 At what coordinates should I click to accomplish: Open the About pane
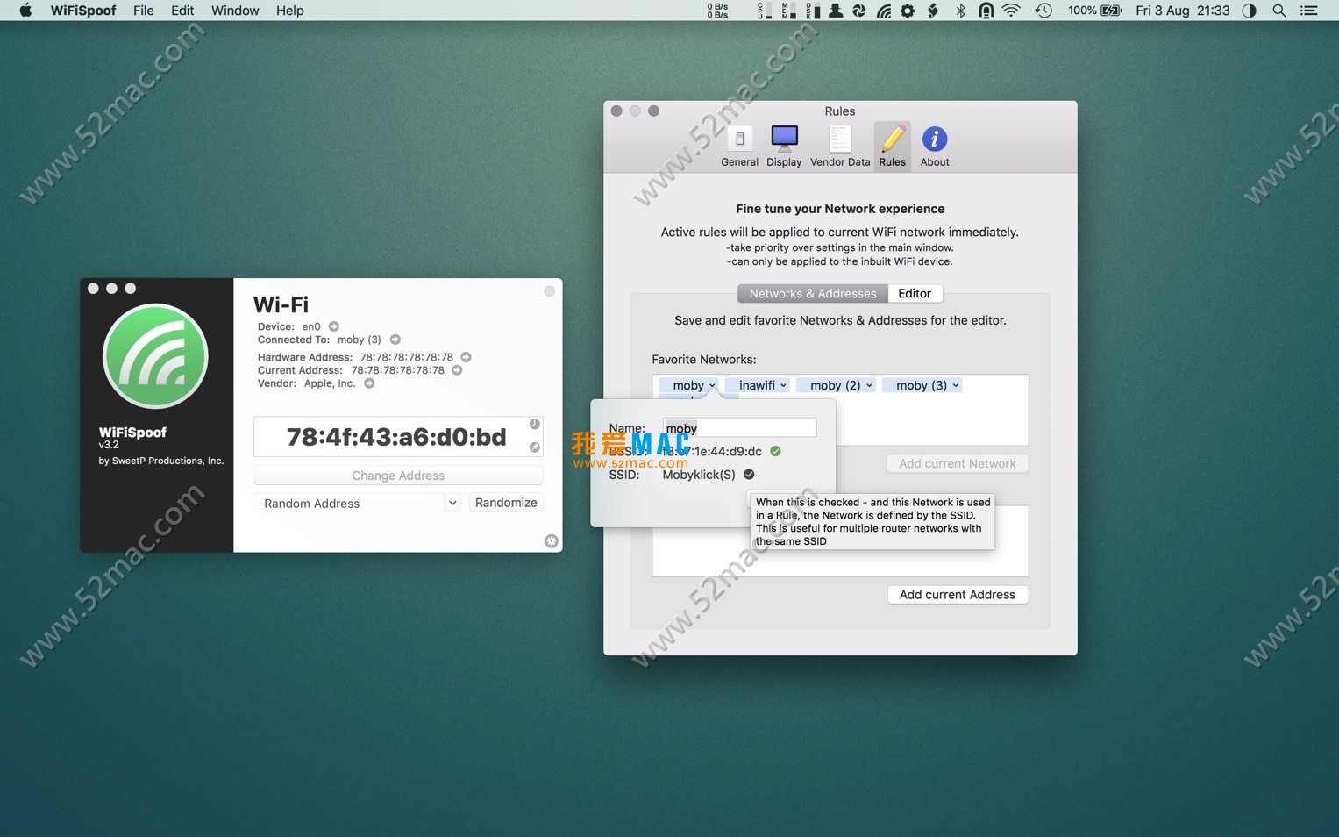[935, 146]
